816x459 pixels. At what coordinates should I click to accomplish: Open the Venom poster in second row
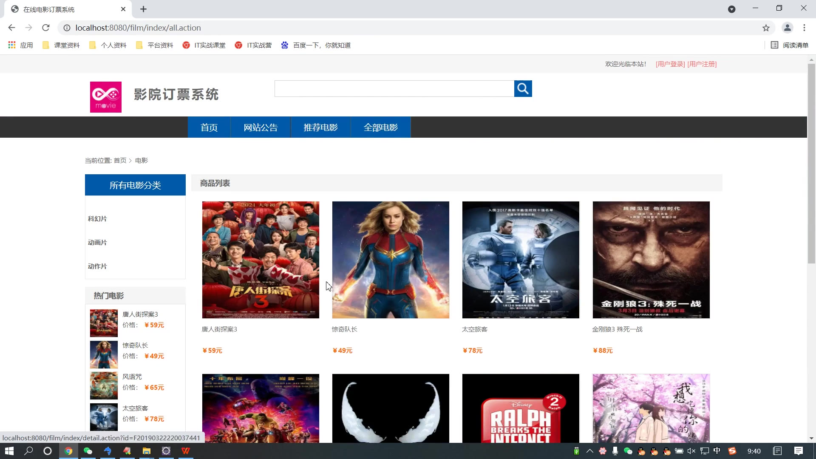point(391,408)
